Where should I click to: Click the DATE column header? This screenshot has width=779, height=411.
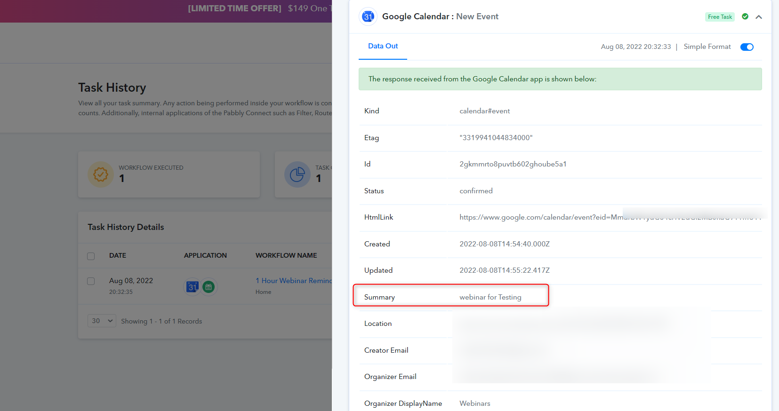(x=118, y=255)
